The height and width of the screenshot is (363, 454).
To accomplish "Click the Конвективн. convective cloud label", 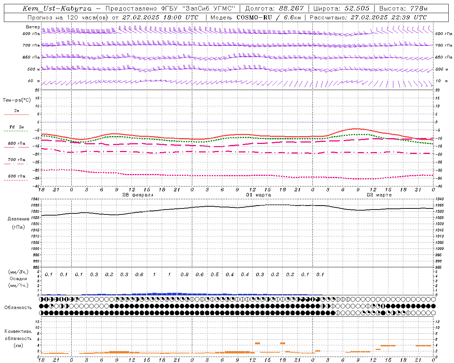I will [x=18, y=331].
